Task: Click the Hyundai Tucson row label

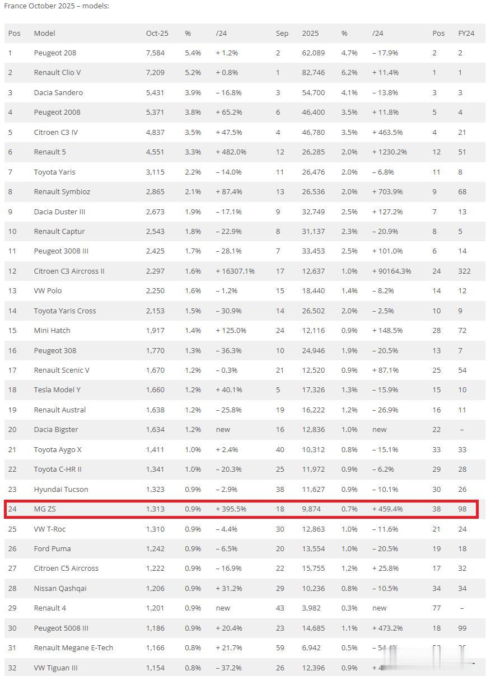Action: click(x=61, y=489)
